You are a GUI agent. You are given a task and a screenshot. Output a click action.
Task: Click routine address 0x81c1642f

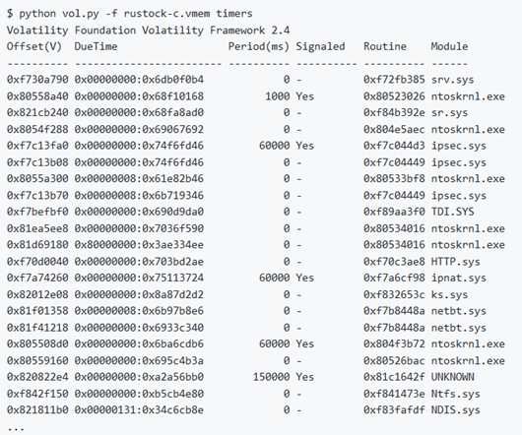[x=394, y=377]
